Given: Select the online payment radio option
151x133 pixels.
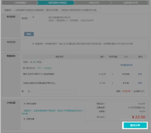Looking at the screenshot, I should 33,44.
